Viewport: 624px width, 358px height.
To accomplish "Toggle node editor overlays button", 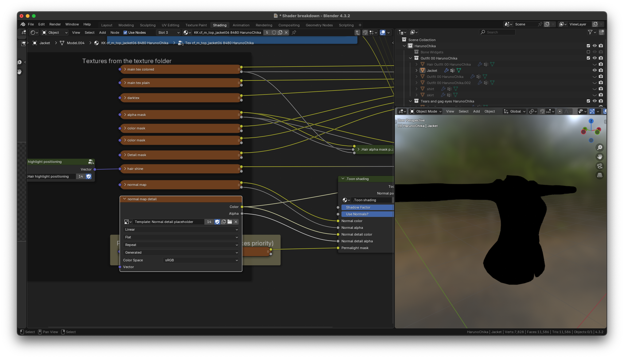I will pos(383,33).
